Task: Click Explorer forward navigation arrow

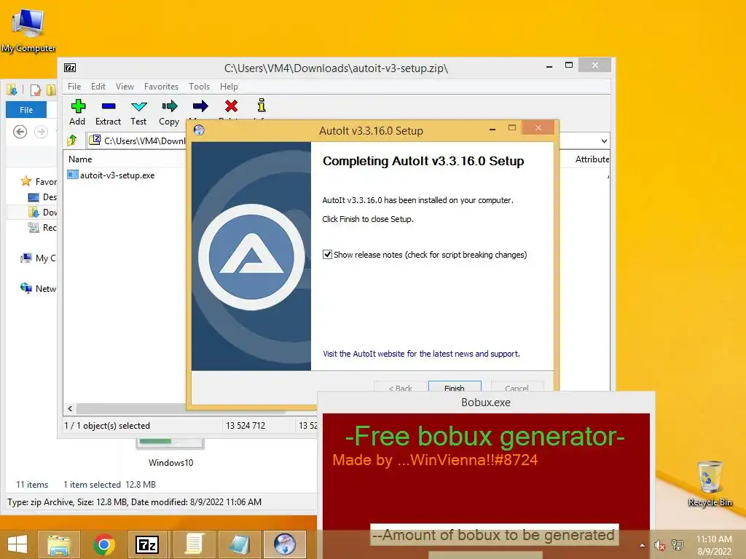Action: pos(41,132)
